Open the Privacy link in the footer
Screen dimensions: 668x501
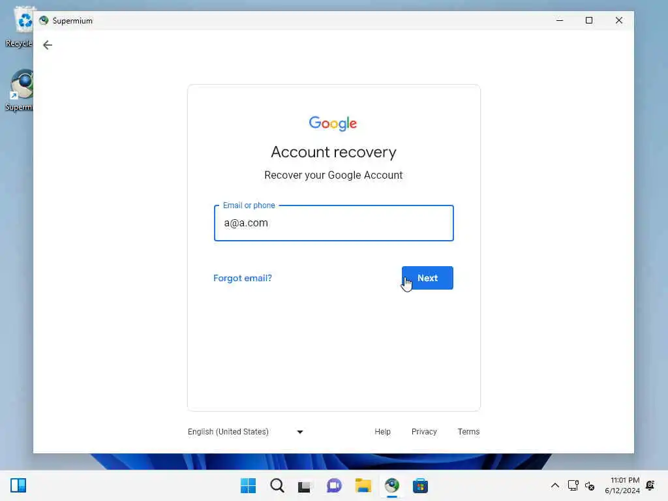coord(424,432)
